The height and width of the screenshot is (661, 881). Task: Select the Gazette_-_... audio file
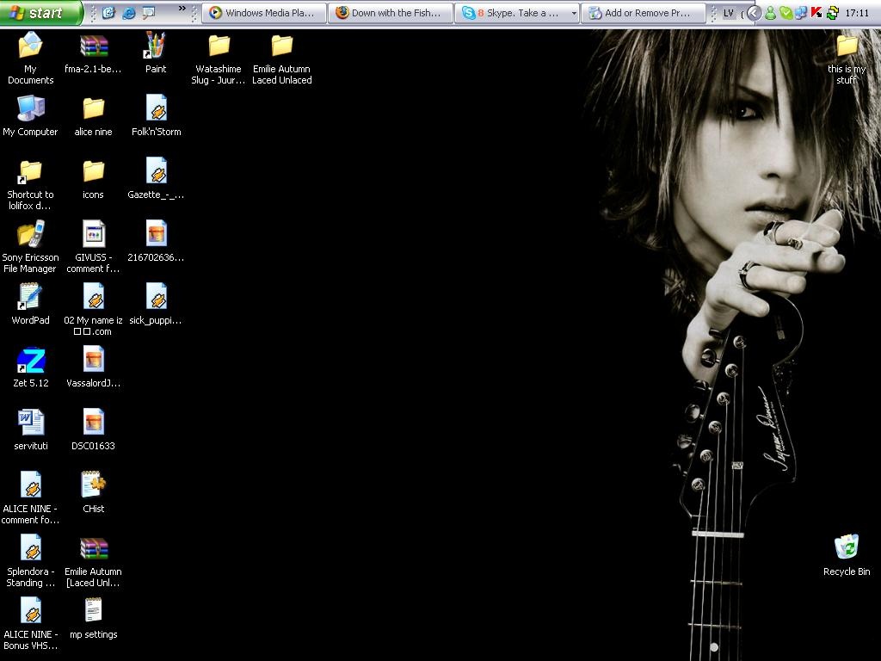tap(157, 179)
